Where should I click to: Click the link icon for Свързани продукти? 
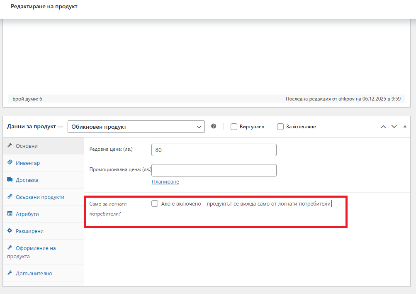coord(10,197)
